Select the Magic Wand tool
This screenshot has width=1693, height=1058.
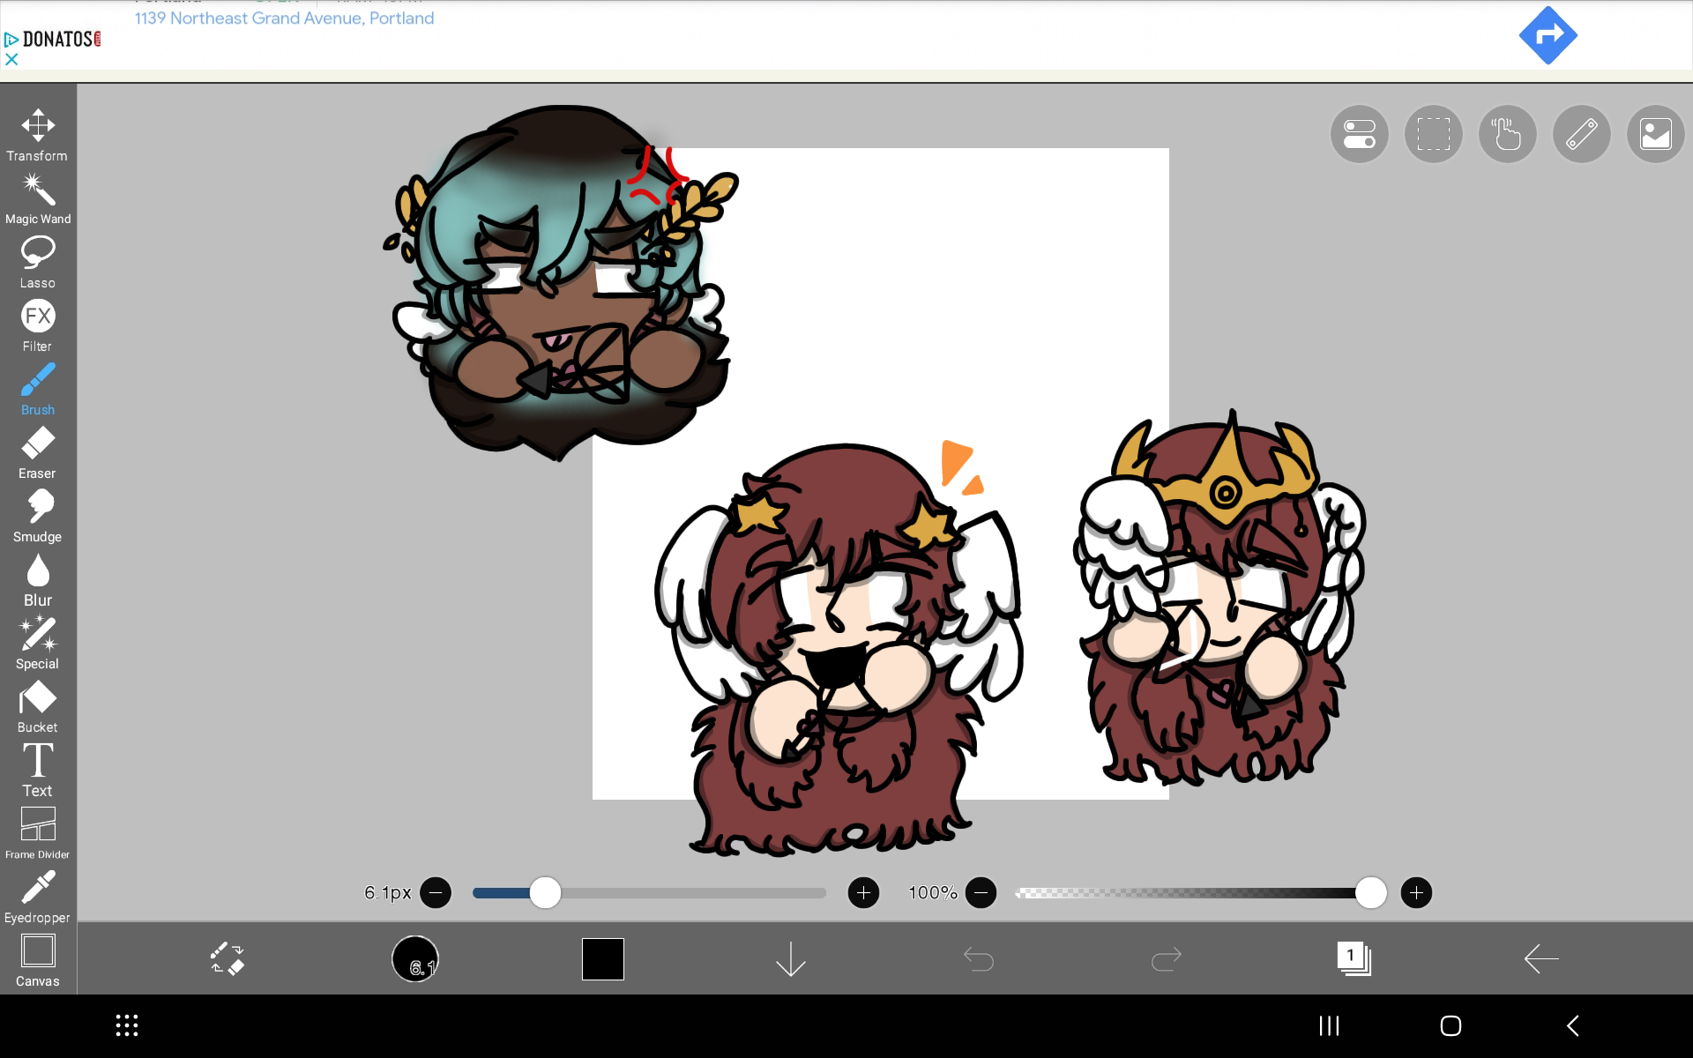click(x=37, y=197)
